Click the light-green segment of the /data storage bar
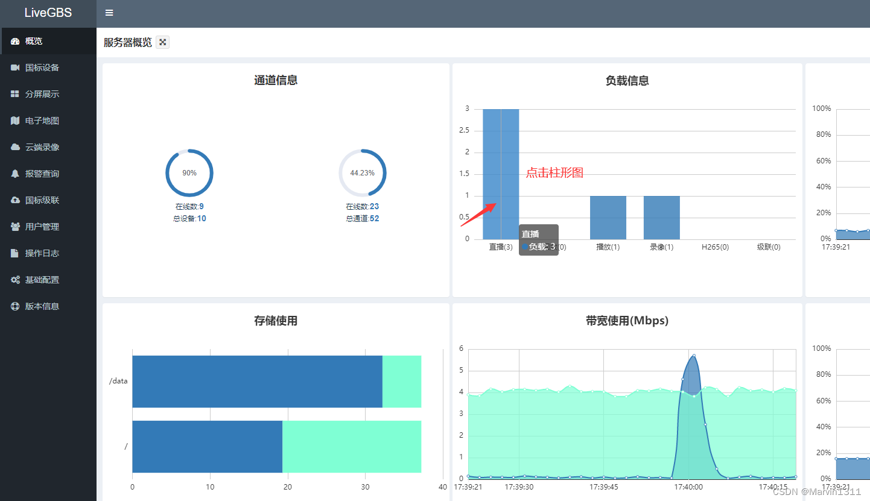The height and width of the screenshot is (501, 870). click(402, 382)
